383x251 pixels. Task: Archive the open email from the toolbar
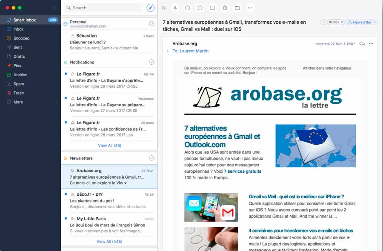[212, 8]
